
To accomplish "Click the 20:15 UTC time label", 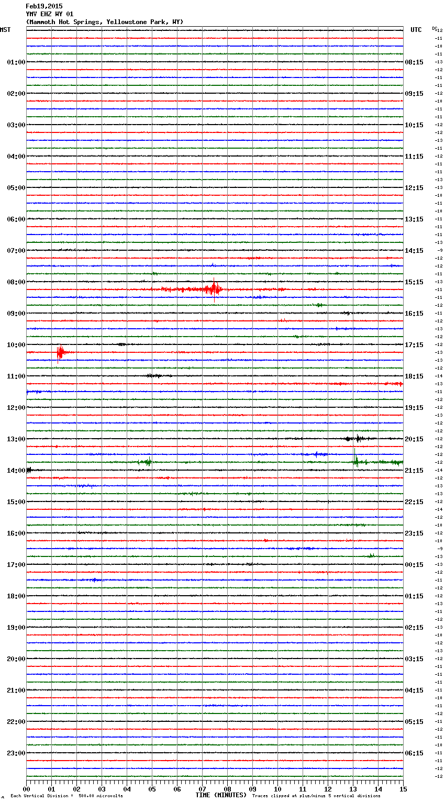I will [x=414, y=439].
